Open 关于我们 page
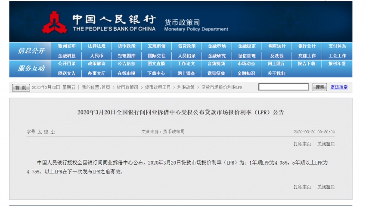Screen dimensions: 366x206 (x=276, y=74)
